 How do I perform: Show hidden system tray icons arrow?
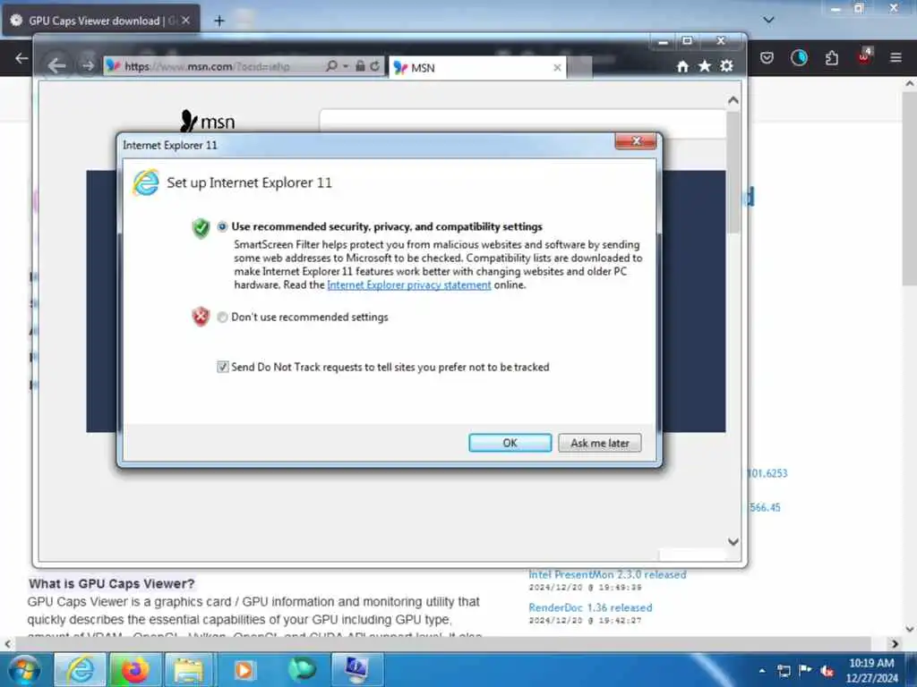762,671
